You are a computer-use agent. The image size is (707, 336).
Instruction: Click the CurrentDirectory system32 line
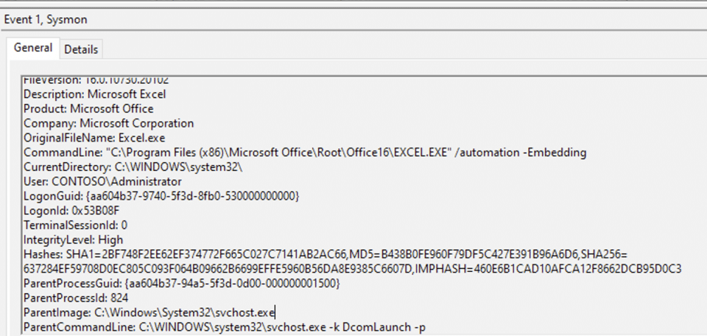coord(133,167)
